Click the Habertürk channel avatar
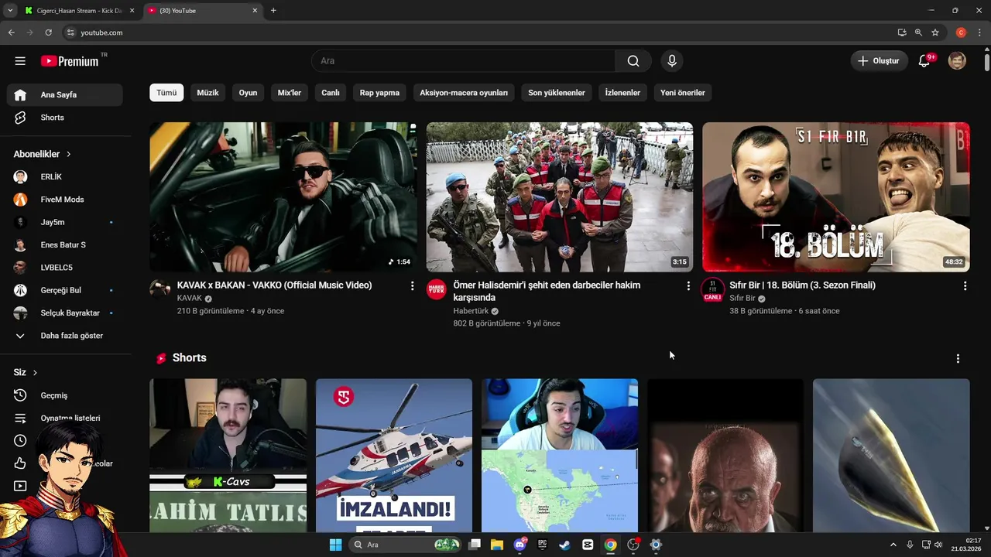This screenshot has width=991, height=557. [x=437, y=289]
